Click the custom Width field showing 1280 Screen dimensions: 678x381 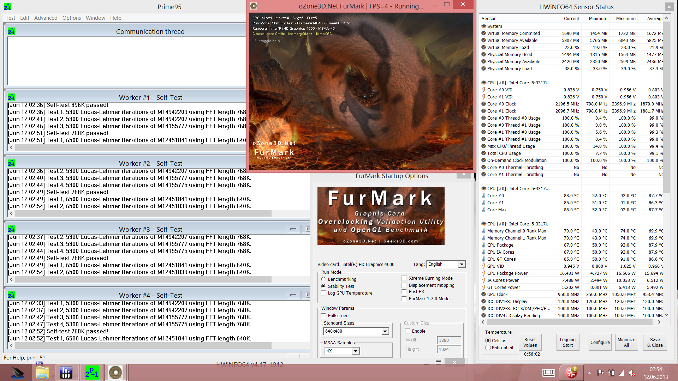449,340
